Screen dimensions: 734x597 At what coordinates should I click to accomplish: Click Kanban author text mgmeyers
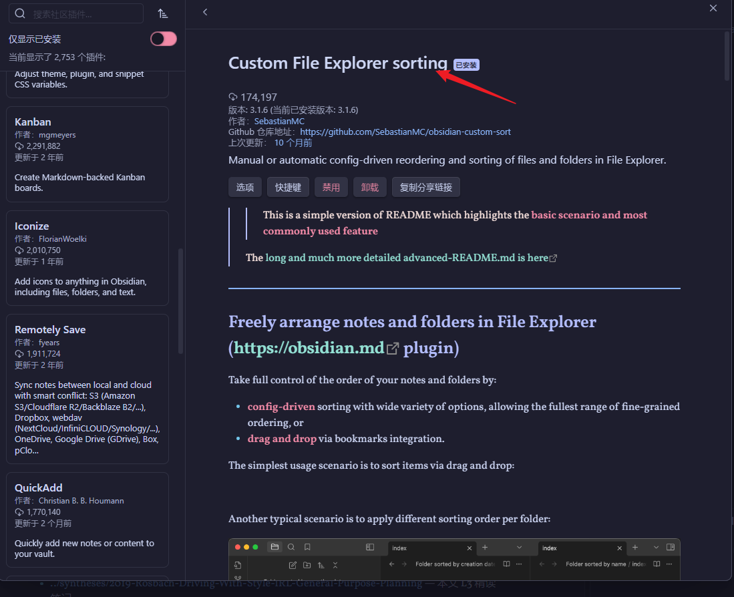point(57,135)
